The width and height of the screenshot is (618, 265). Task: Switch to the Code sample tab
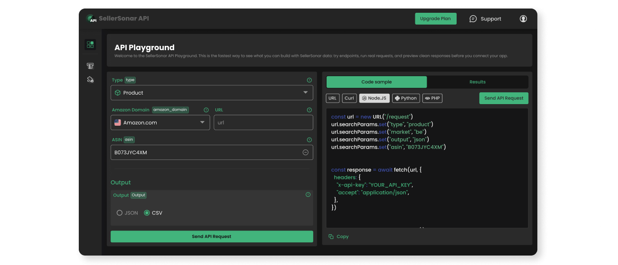376,82
